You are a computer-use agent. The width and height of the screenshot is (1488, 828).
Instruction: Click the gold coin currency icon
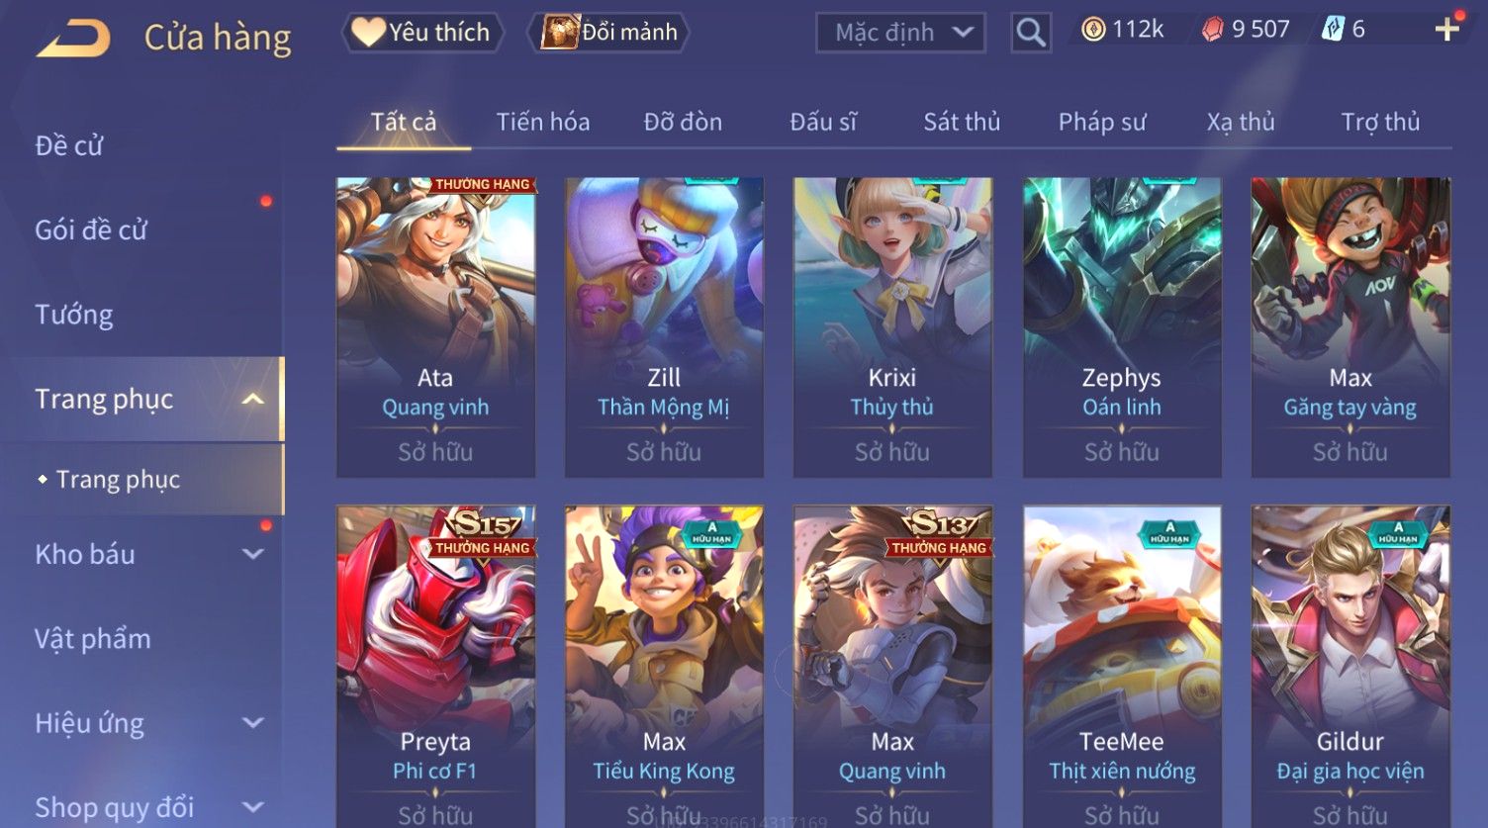tap(1093, 30)
